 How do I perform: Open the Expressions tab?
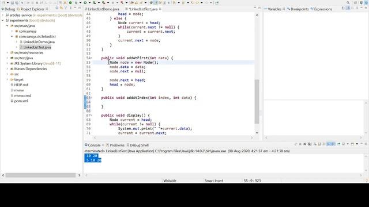coord(321,9)
